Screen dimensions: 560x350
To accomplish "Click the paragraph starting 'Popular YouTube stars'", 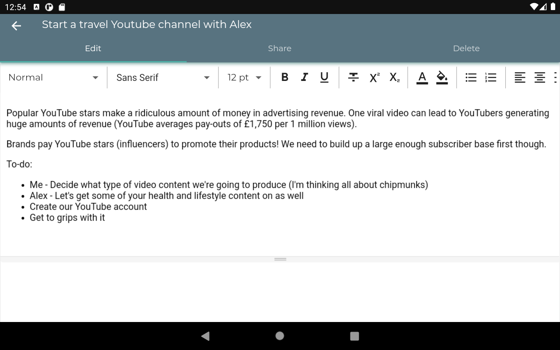I will [278, 119].
